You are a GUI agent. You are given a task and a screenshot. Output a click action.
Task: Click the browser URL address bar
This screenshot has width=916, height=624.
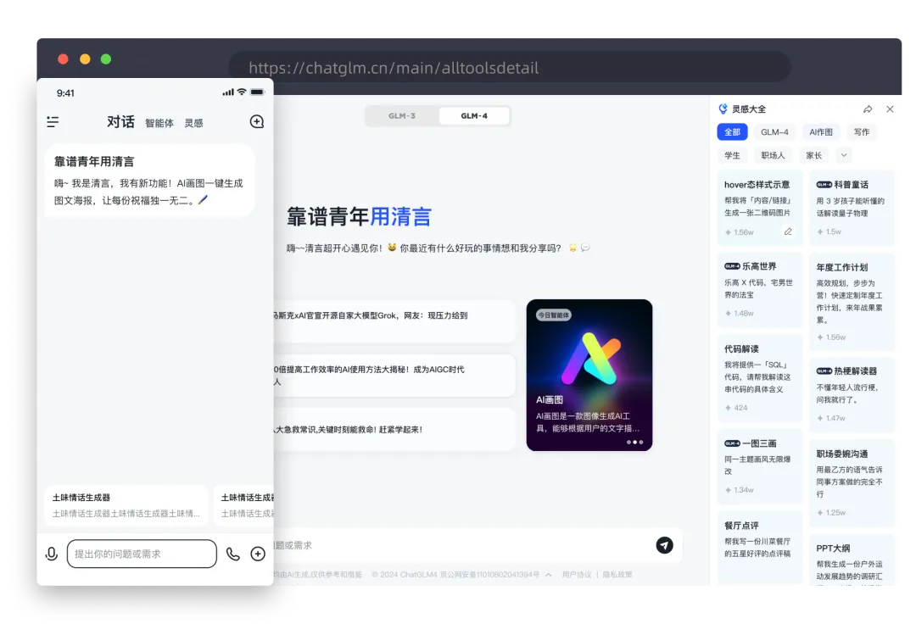[x=510, y=68]
